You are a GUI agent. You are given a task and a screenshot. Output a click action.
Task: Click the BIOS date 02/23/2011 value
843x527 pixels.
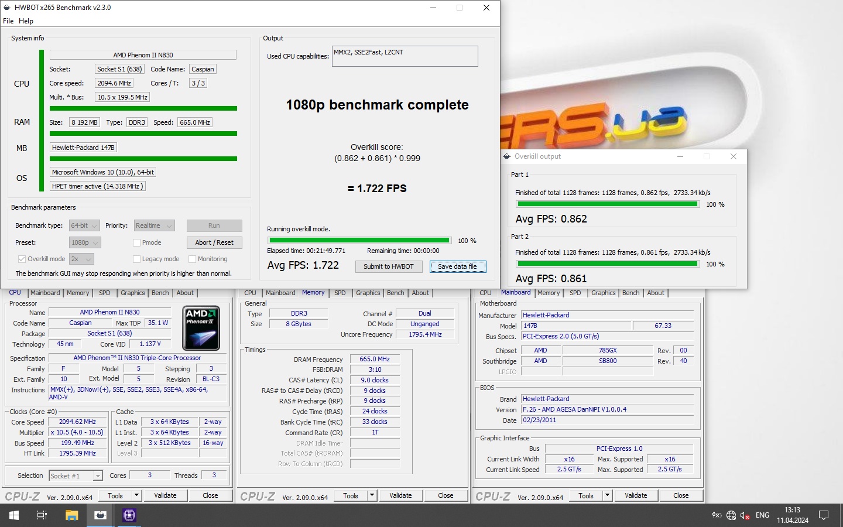608,420
